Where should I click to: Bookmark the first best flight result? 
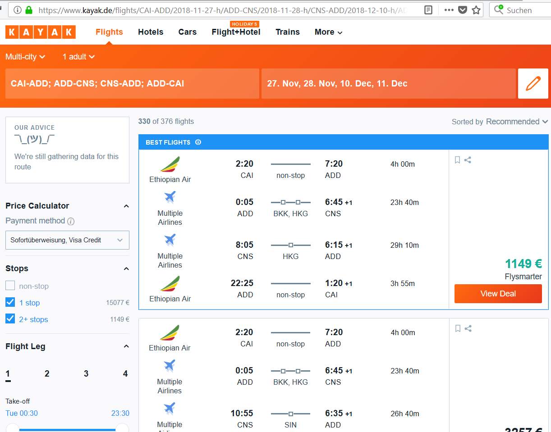(x=457, y=160)
